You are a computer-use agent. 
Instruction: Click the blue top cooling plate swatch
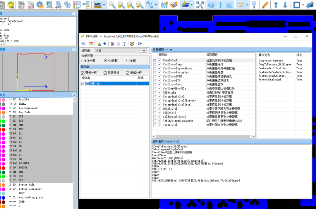[4, 198]
